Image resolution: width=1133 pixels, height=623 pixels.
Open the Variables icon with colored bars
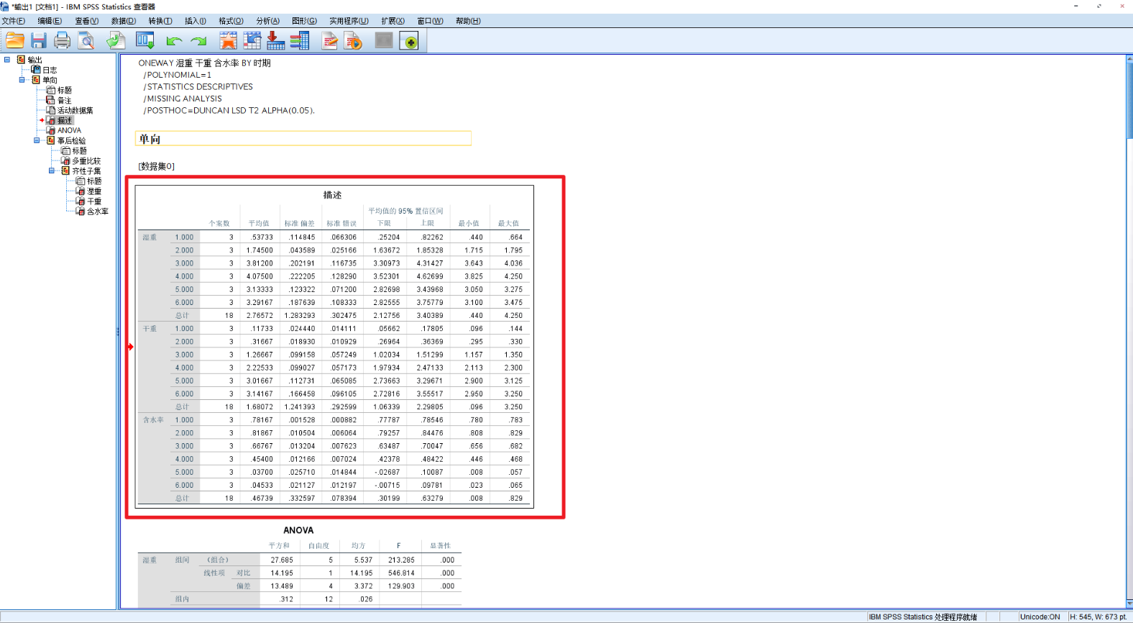click(x=300, y=41)
